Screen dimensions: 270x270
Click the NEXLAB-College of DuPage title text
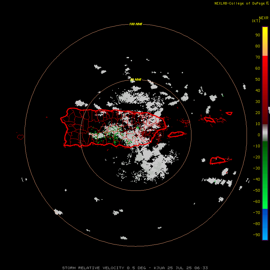pos(239,3)
